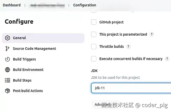This screenshot has width=171, height=112.
Task: Enable Execute concurrent builds if necessary
Action: 94,59
